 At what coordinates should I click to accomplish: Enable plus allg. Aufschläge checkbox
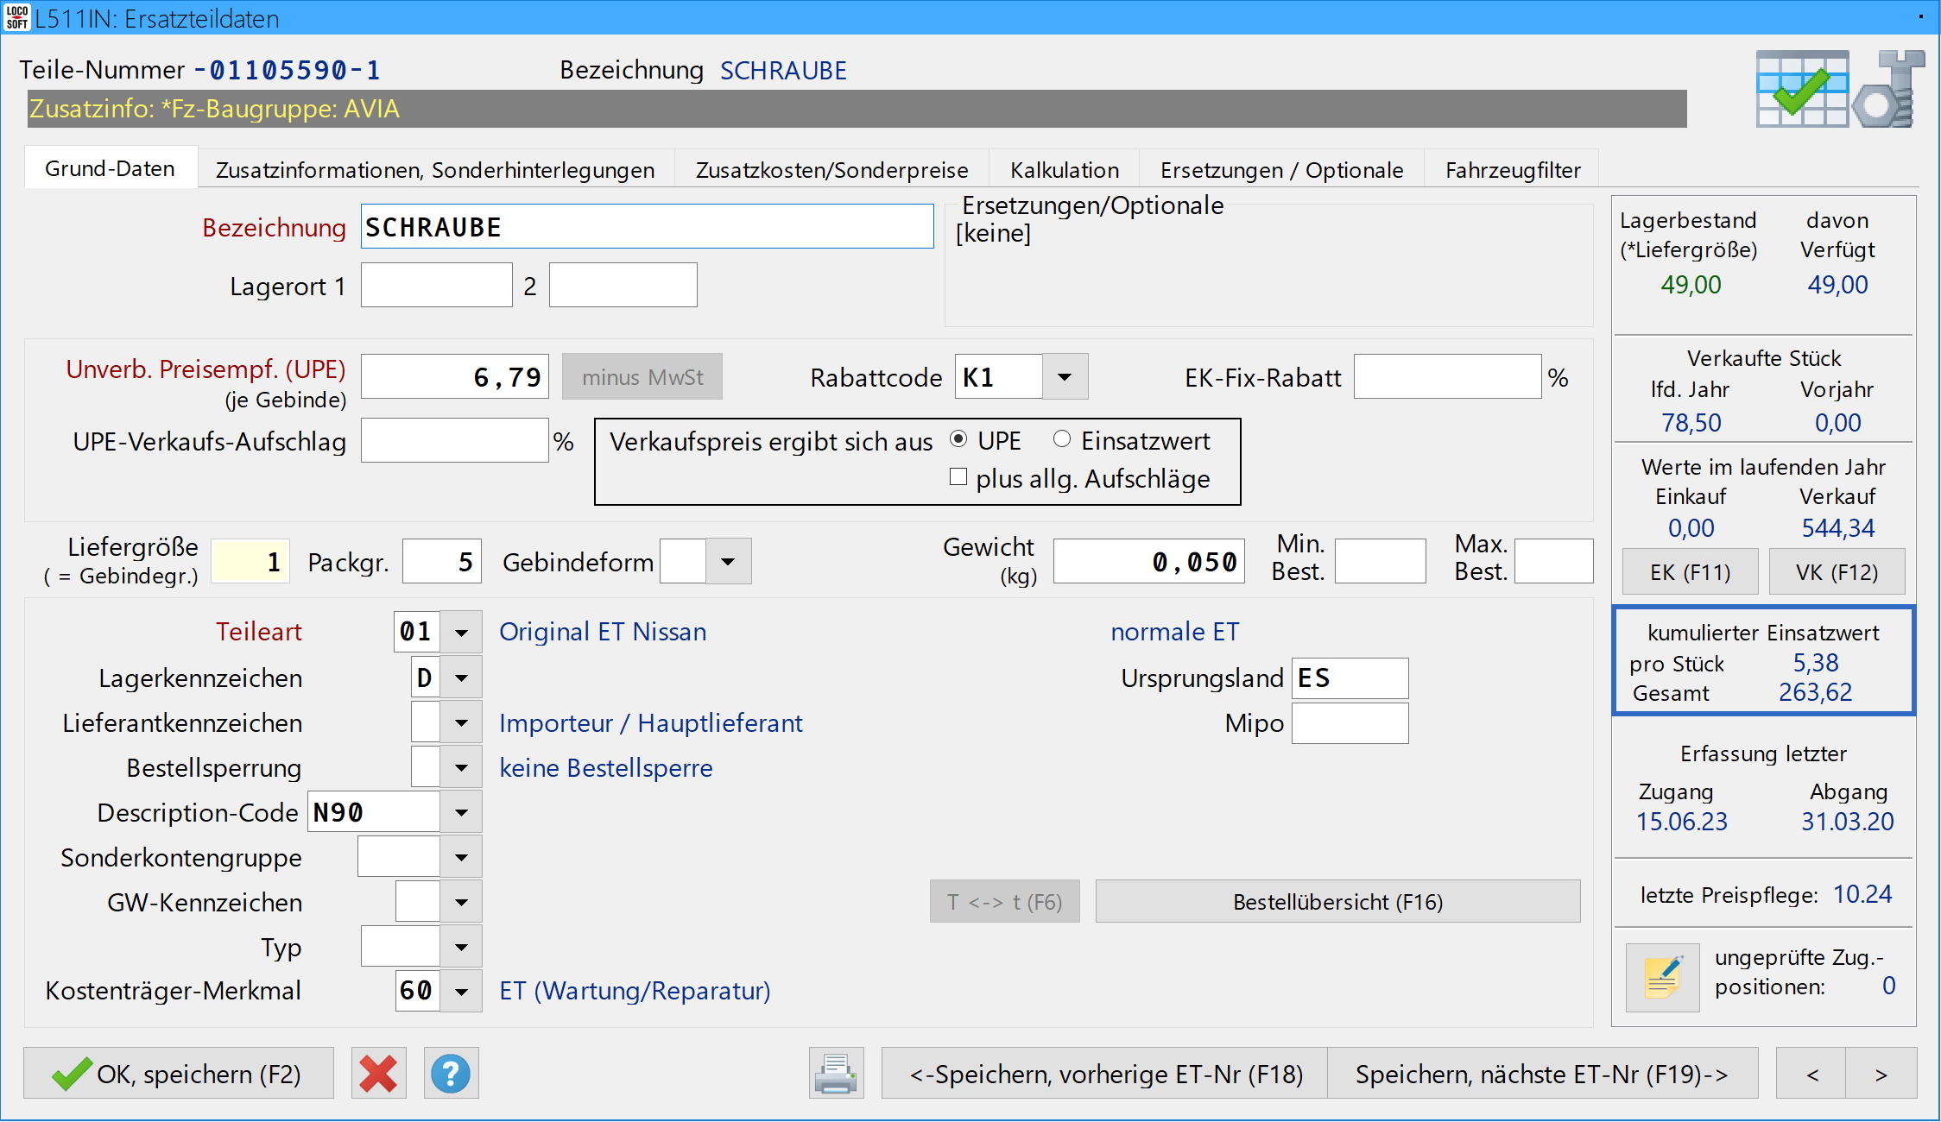pos(958,477)
